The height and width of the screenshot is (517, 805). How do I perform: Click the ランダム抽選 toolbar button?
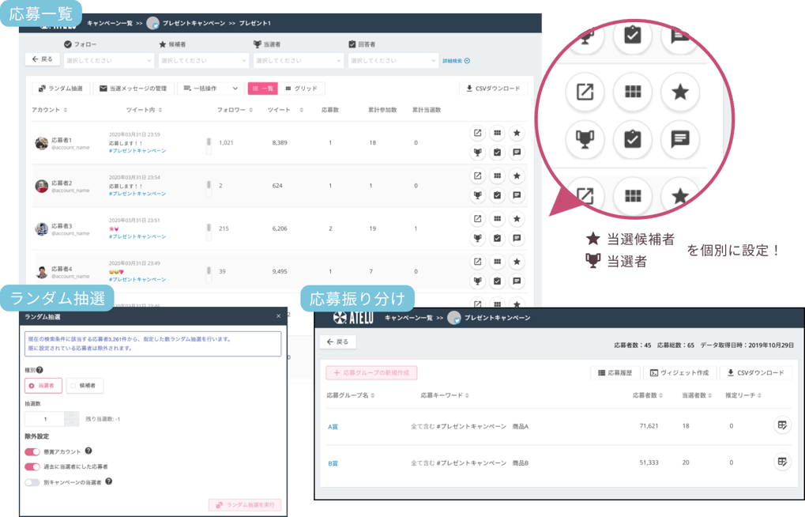click(61, 89)
